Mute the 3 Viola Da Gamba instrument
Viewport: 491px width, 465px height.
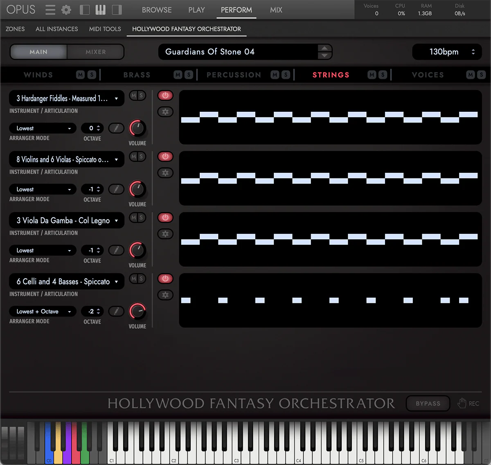[134, 217]
